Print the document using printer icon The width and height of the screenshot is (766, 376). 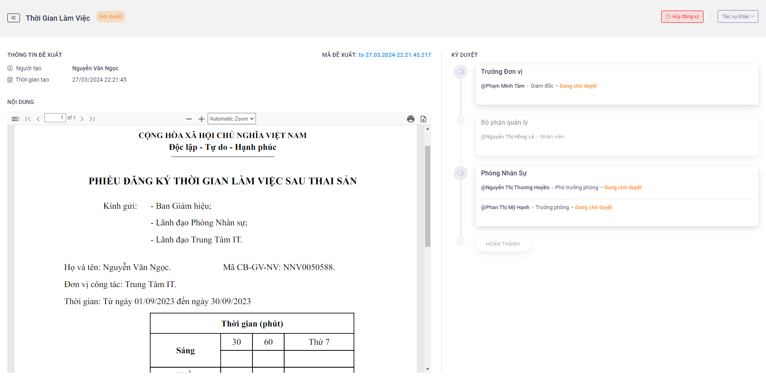pos(411,119)
